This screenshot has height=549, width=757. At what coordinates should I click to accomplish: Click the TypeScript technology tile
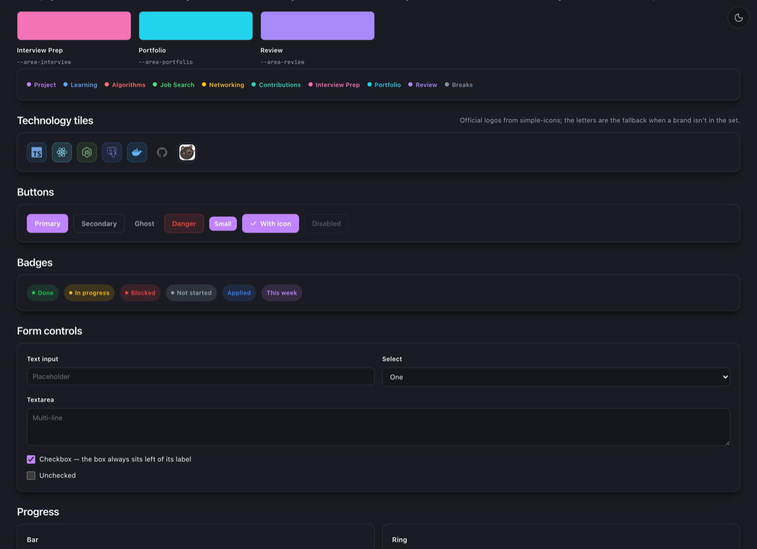click(37, 152)
